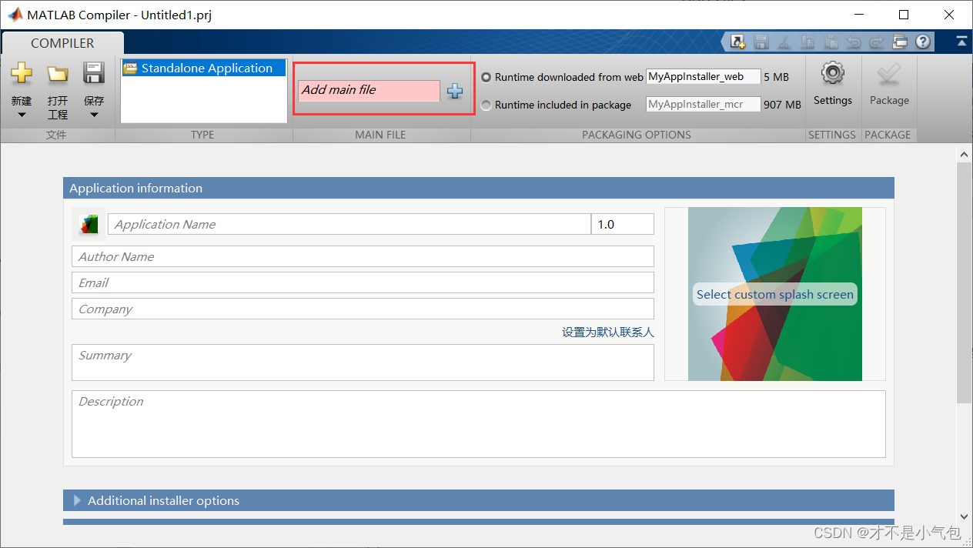Open Settings gear icon
973x548 pixels.
click(x=833, y=74)
